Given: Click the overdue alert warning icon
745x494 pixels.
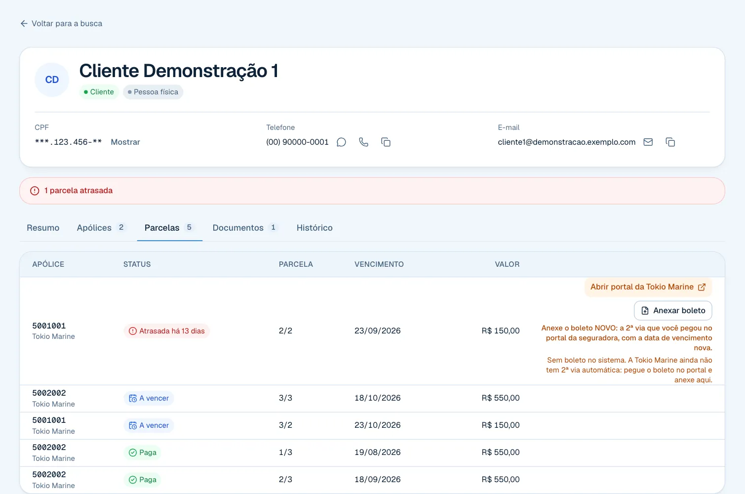Looking at the screenshot, I should 35,191.
